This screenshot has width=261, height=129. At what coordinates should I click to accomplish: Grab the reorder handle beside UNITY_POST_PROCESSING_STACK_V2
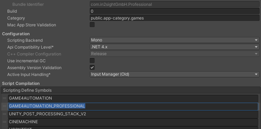[4, 114]
